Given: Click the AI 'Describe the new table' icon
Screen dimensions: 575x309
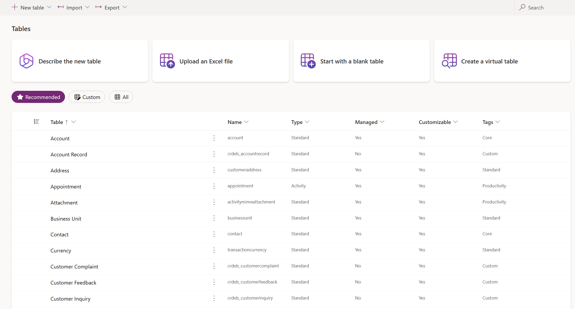Looking at the screenshot, I should click(x=26, y=61).
